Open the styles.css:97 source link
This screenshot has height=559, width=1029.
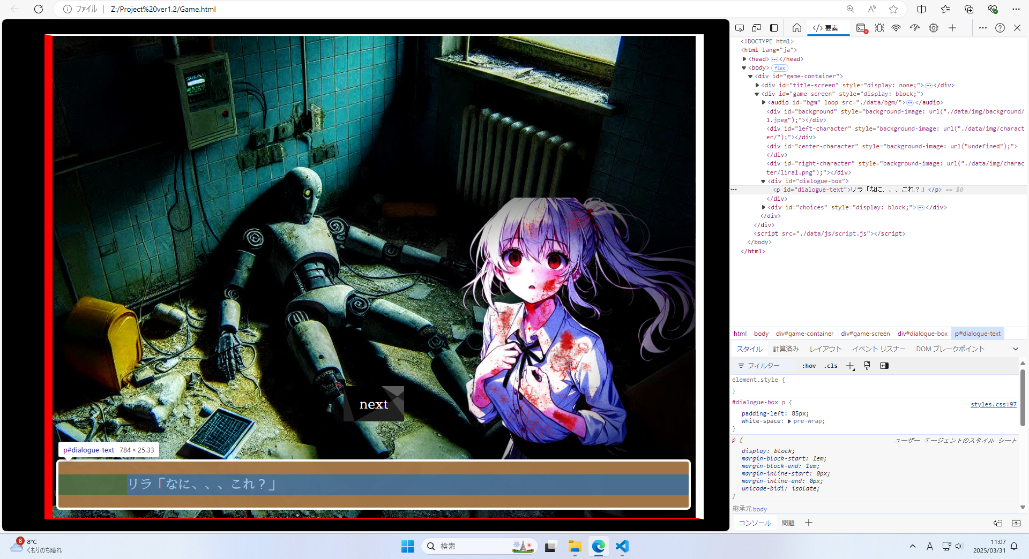coord(993,404)
